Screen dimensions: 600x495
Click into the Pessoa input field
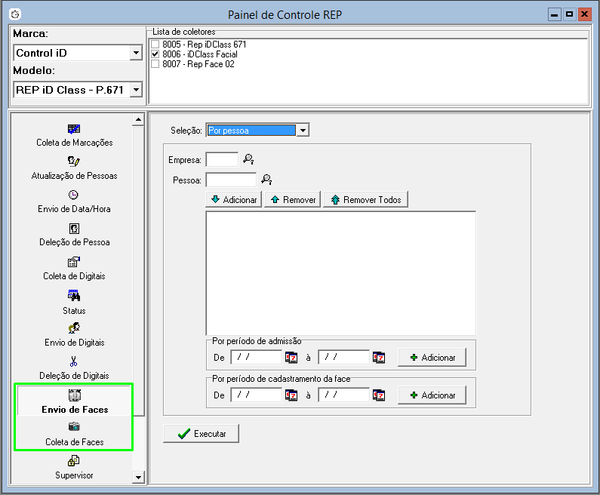(231, 180)
